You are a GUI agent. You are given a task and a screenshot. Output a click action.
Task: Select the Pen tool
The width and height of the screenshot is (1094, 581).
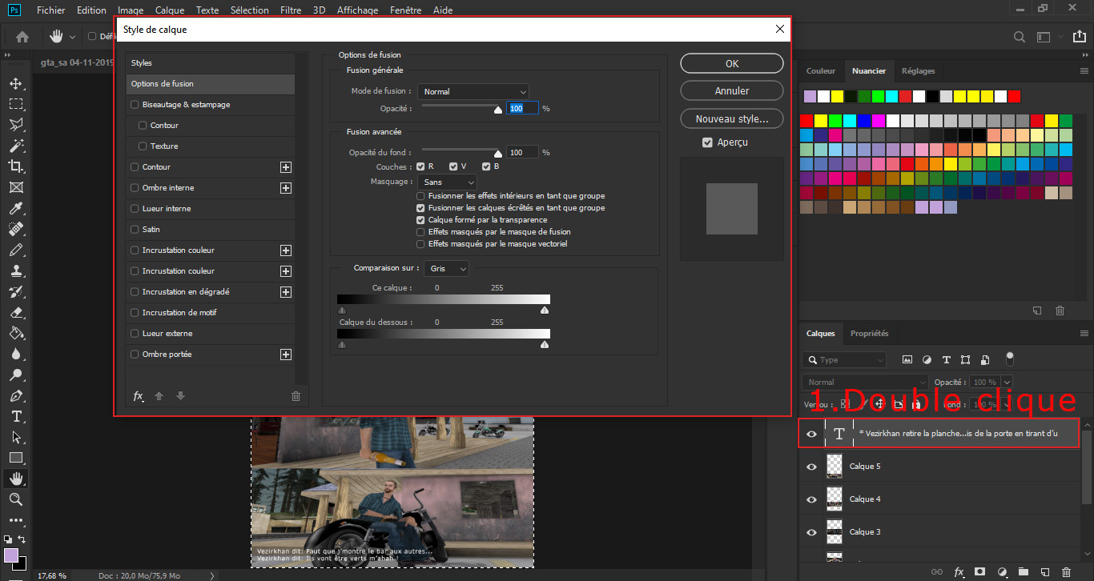click(15, 395)
